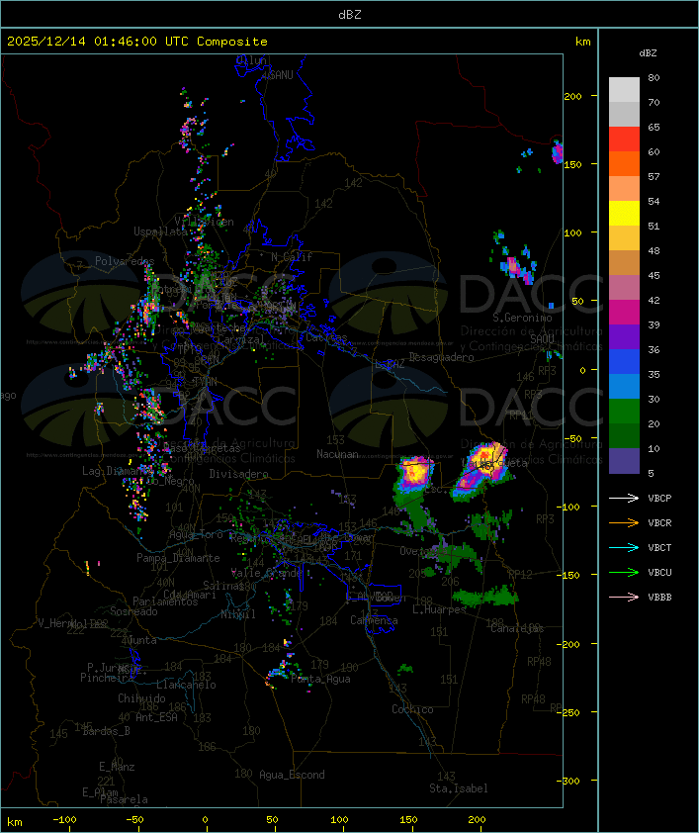Click the S.Geronimo place label

(522, 318)
